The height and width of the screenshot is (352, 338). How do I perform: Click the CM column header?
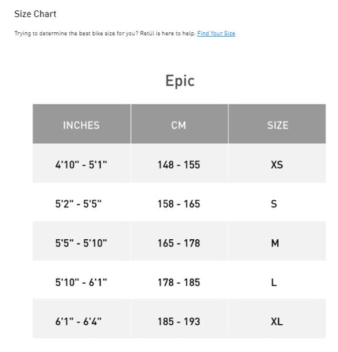(180, 124)
